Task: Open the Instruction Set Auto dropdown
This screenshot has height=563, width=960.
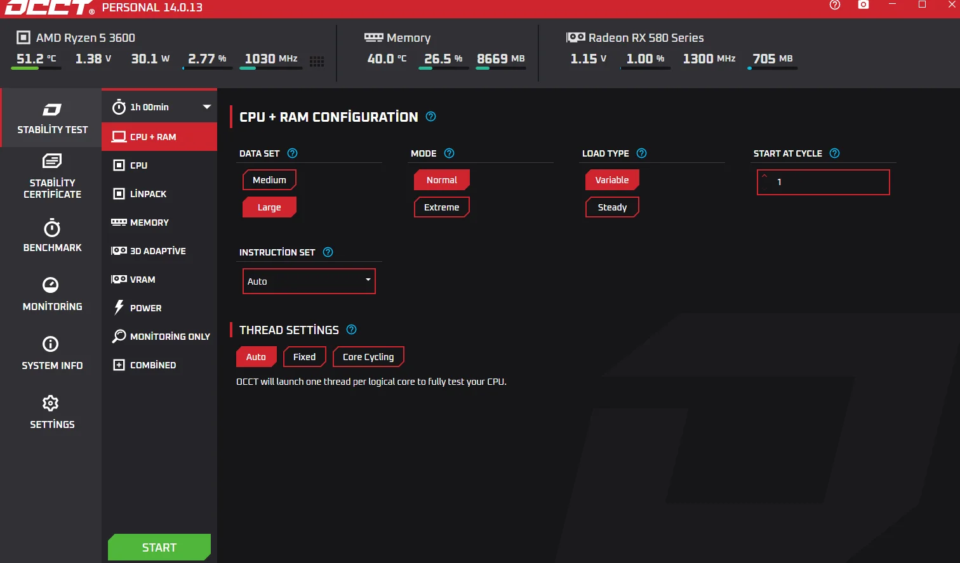Action: (x=309, y=281)
